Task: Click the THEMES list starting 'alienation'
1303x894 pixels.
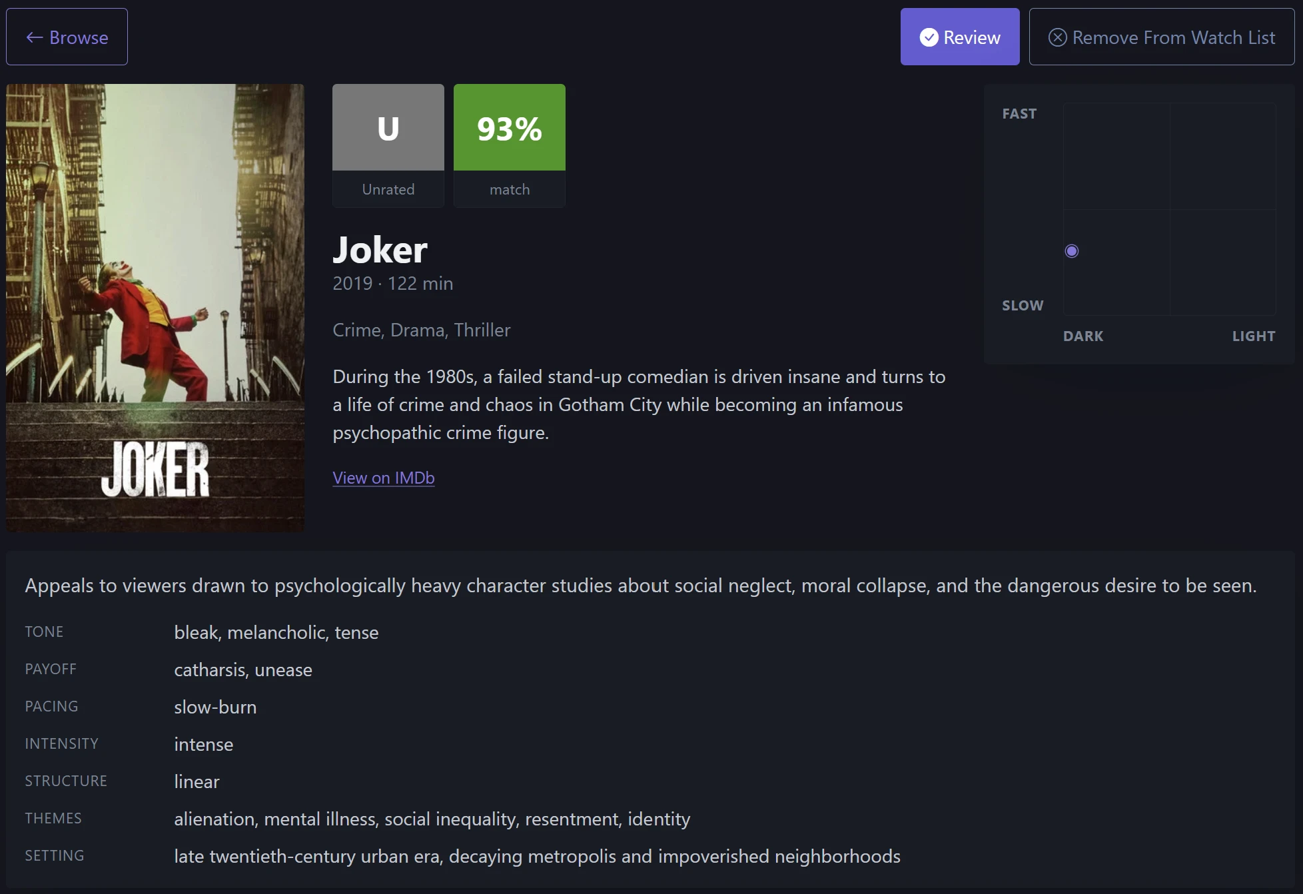Action: 432,819
